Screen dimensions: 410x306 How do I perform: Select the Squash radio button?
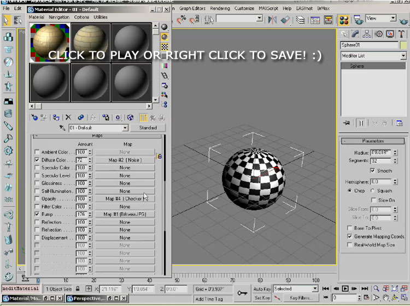coord(373,191)
